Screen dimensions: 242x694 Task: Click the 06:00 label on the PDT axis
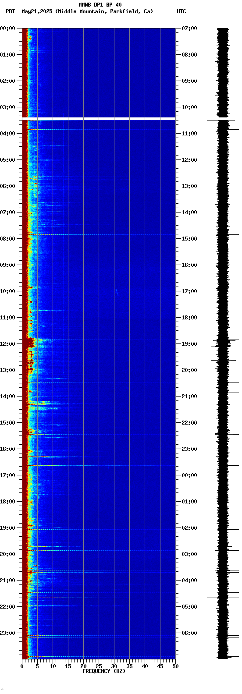tap(7, 186)
